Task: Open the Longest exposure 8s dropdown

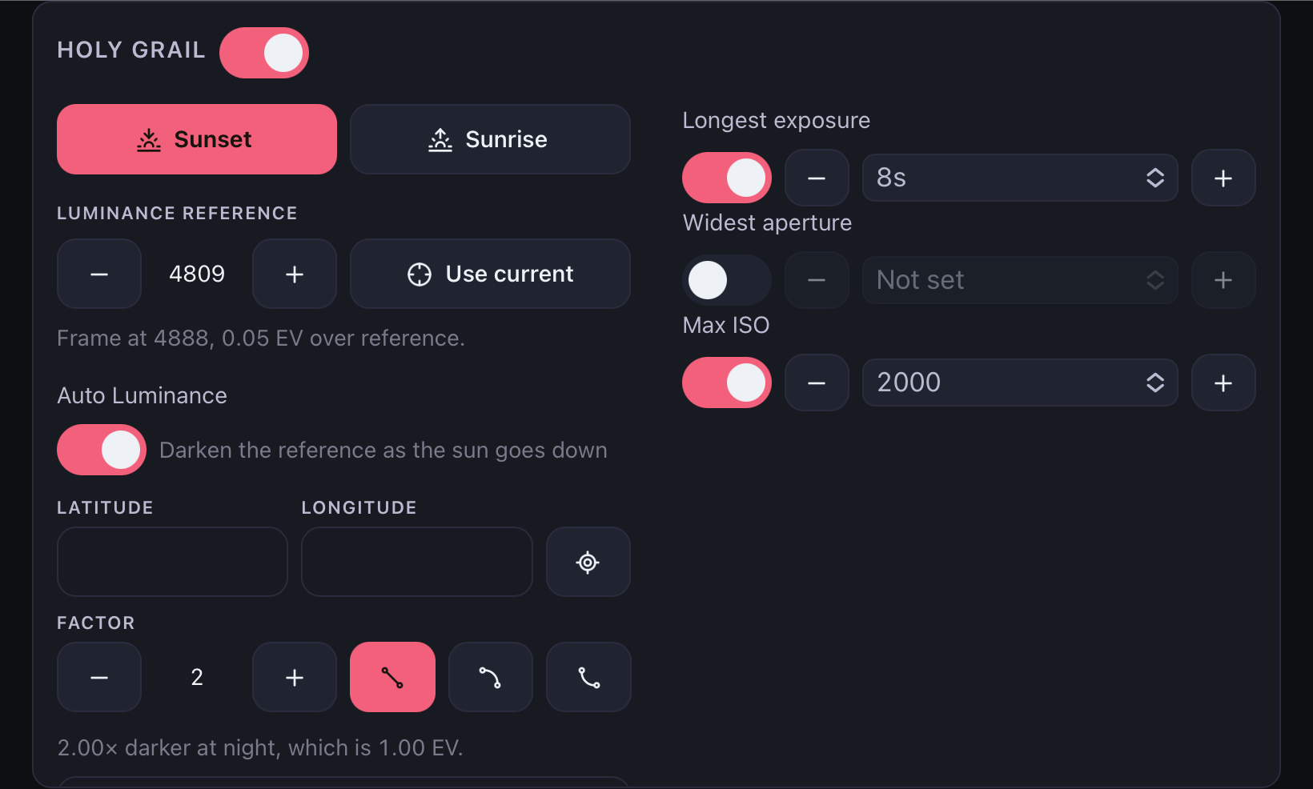Action: (x=1020, y=178)
